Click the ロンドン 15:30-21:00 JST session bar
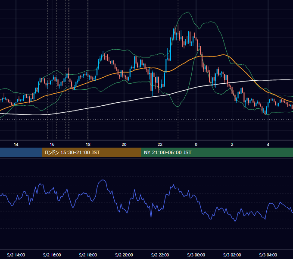The width and height of the screenshot is (293, 259). (x=91, y=152)
